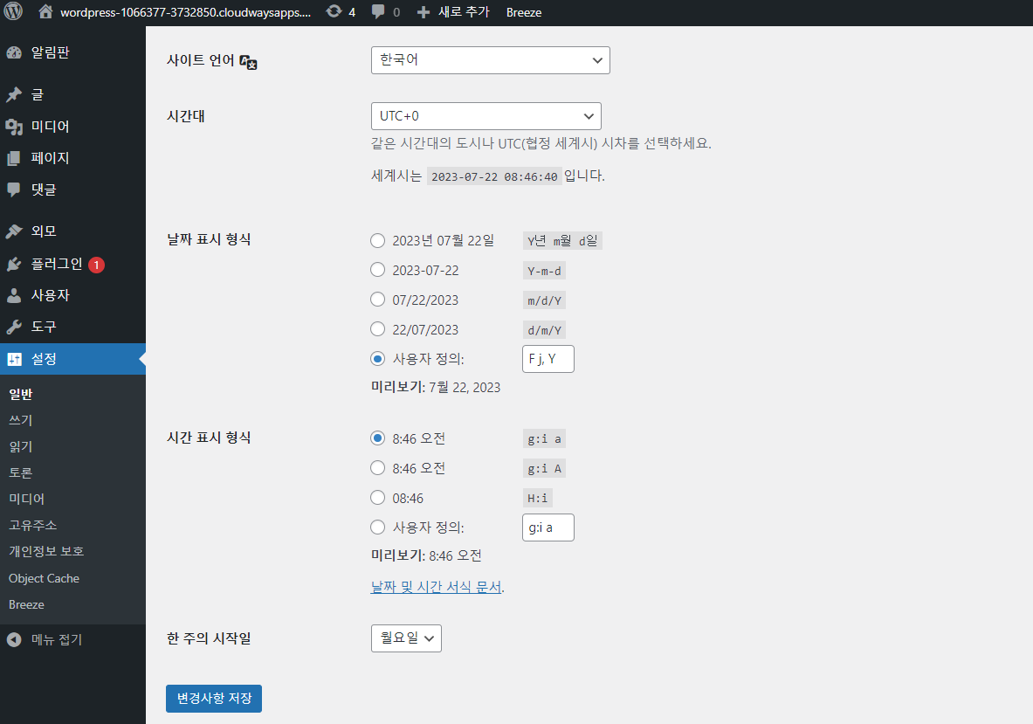This screenshot has height=724, width=1033.
Task: Select the 22/07/2023 date format
Action: coord(377,328)
